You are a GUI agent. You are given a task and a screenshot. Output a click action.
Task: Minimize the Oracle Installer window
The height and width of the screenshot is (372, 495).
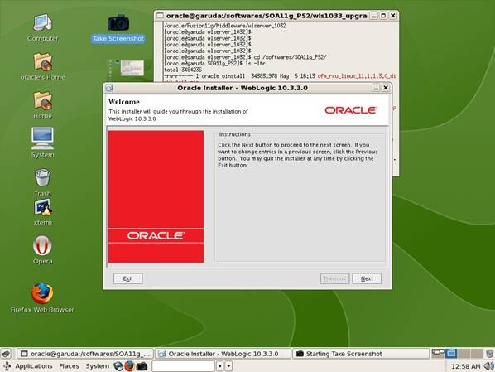[x=376, y=88]
